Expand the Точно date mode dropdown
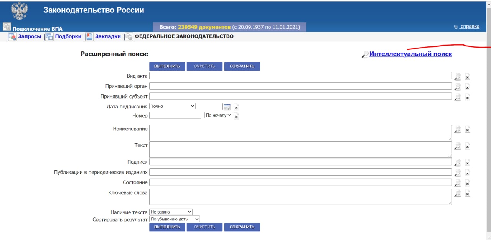Viewport: 491px width, 240px height. [173, 106]
